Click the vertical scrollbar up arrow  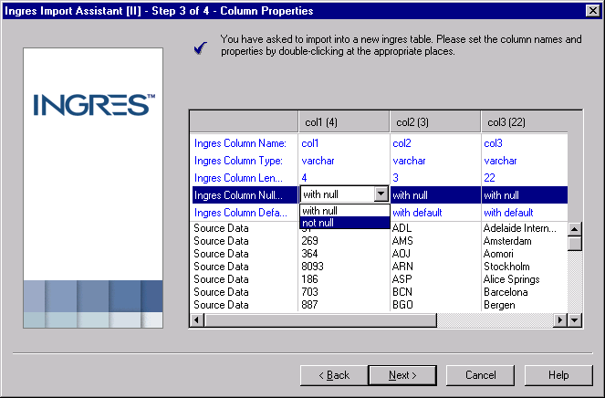[575, 229]
